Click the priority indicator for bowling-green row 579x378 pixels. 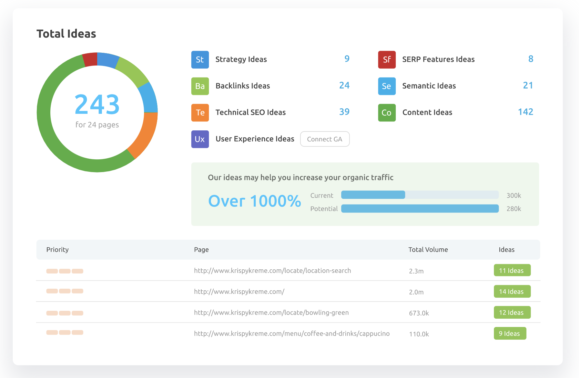(64, 312)
